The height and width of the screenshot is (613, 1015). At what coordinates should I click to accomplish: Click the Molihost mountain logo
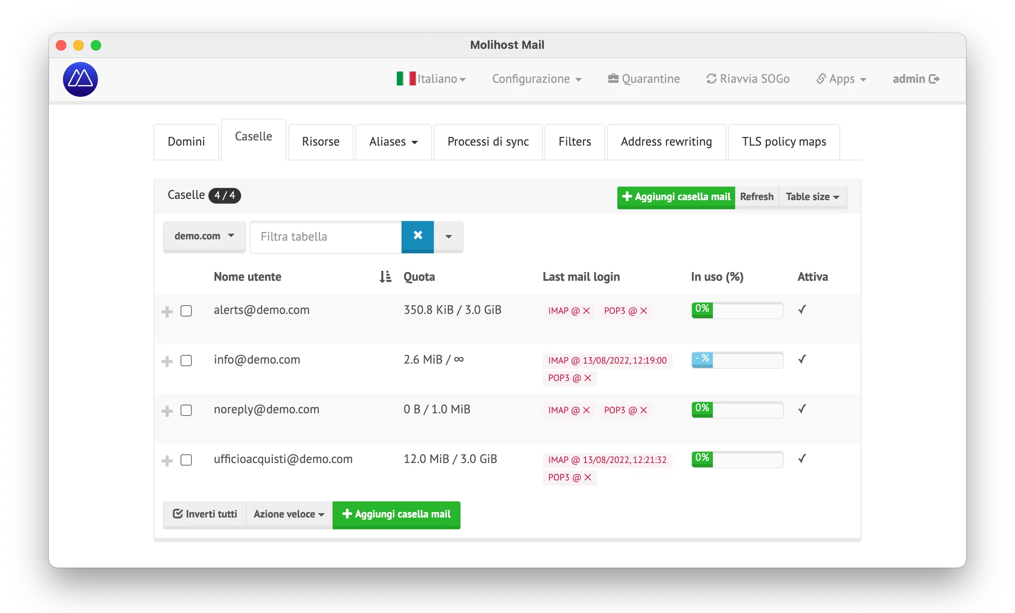click(x=80, y=79)
